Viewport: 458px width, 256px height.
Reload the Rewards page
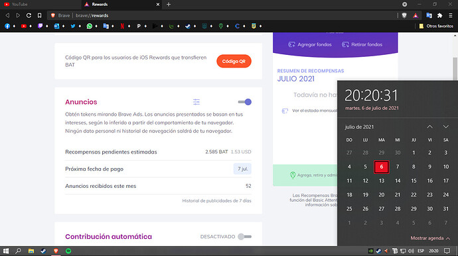tap(29, 15)
